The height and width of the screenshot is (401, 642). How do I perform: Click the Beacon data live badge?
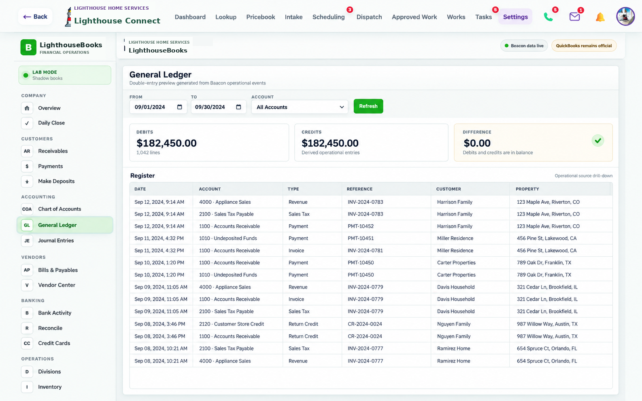(524, 46)
